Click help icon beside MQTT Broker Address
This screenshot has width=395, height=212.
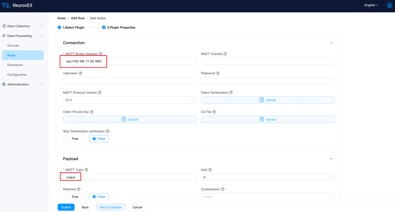pos(101,54)
